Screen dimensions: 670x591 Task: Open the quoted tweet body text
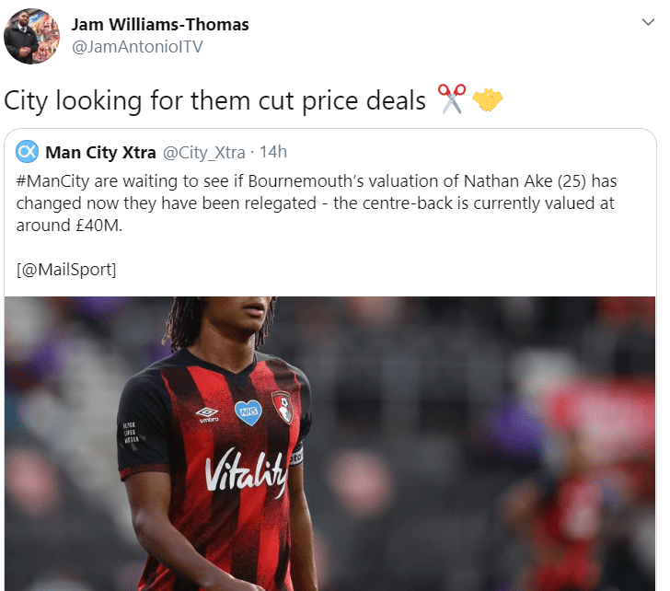coord(317,203)
